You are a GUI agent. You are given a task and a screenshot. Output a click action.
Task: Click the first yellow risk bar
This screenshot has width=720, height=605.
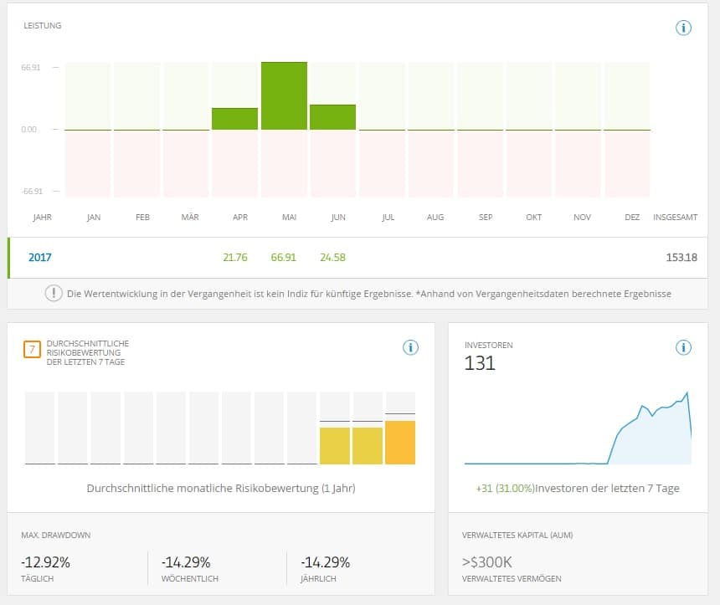(335, 445)
